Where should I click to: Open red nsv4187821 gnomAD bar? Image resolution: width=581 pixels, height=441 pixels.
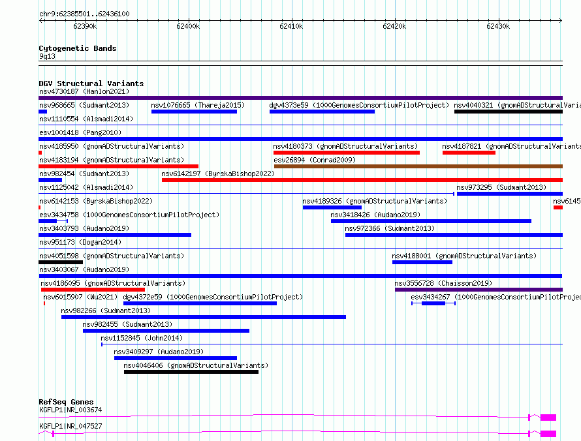tap(469, 153)
